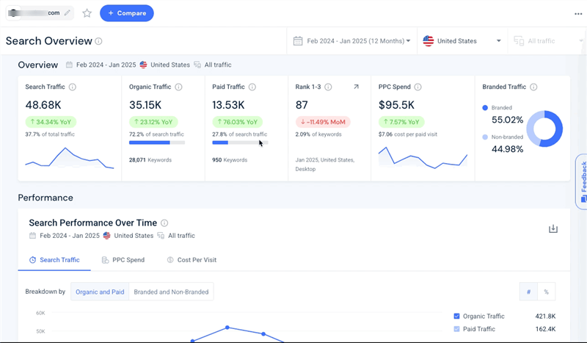
Task: Open the date range dropdown Feb 2024 - Jan 2025
Action: pos(352,41)
